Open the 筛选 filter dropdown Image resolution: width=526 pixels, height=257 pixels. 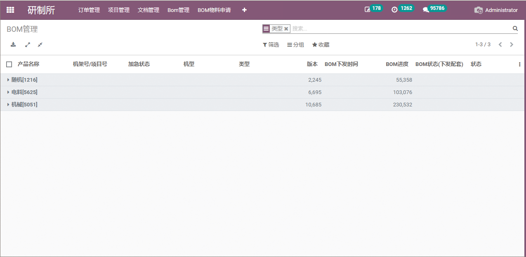click(x=271, y=45)
